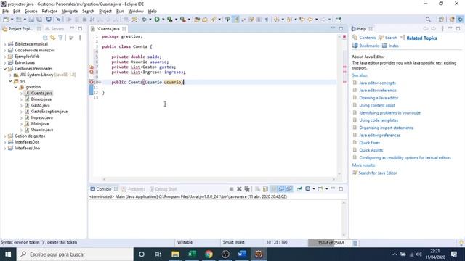Click the External Tools run icon
Viewport: 465px width, 261px height.
pos(183,20)
